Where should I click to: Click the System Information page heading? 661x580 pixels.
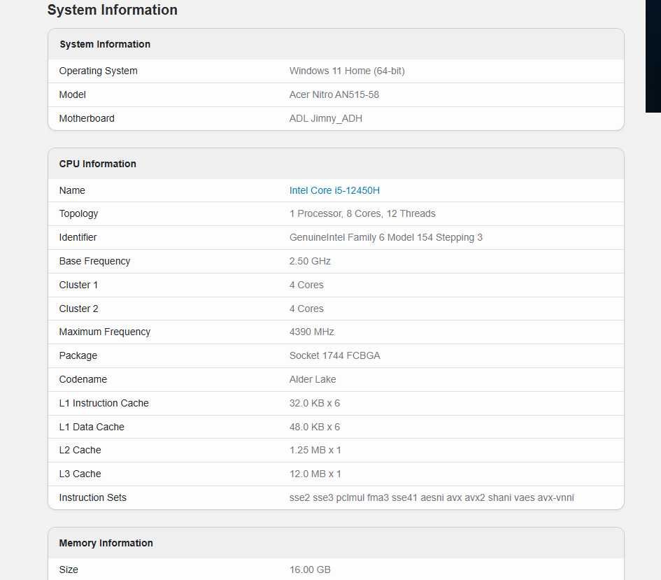(112, 10)
